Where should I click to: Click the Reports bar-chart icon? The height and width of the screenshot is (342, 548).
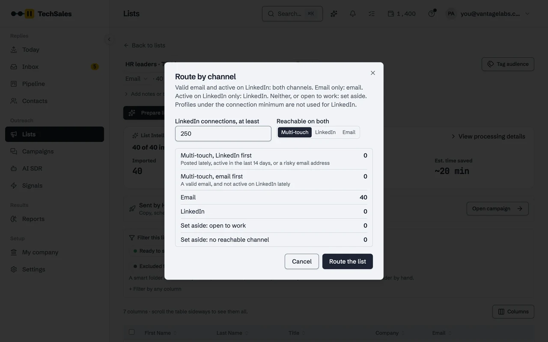tap(14, 219)
